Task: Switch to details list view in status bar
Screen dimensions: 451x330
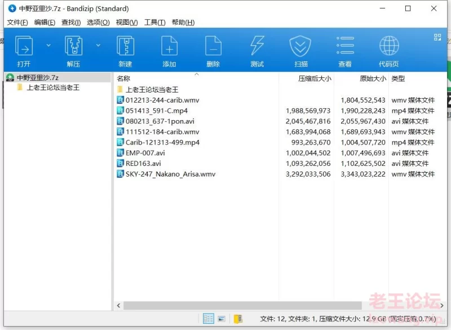Action: [x=208, y=319]
